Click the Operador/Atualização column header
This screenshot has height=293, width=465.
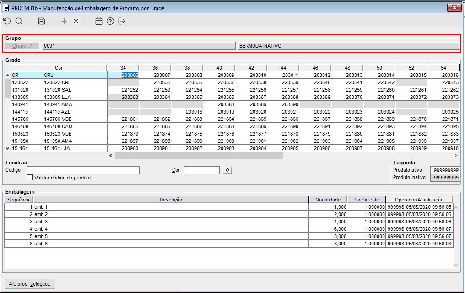(419, 200)
